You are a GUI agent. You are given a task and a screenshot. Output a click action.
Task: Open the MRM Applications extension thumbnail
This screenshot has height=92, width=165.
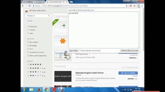point(63,55)
